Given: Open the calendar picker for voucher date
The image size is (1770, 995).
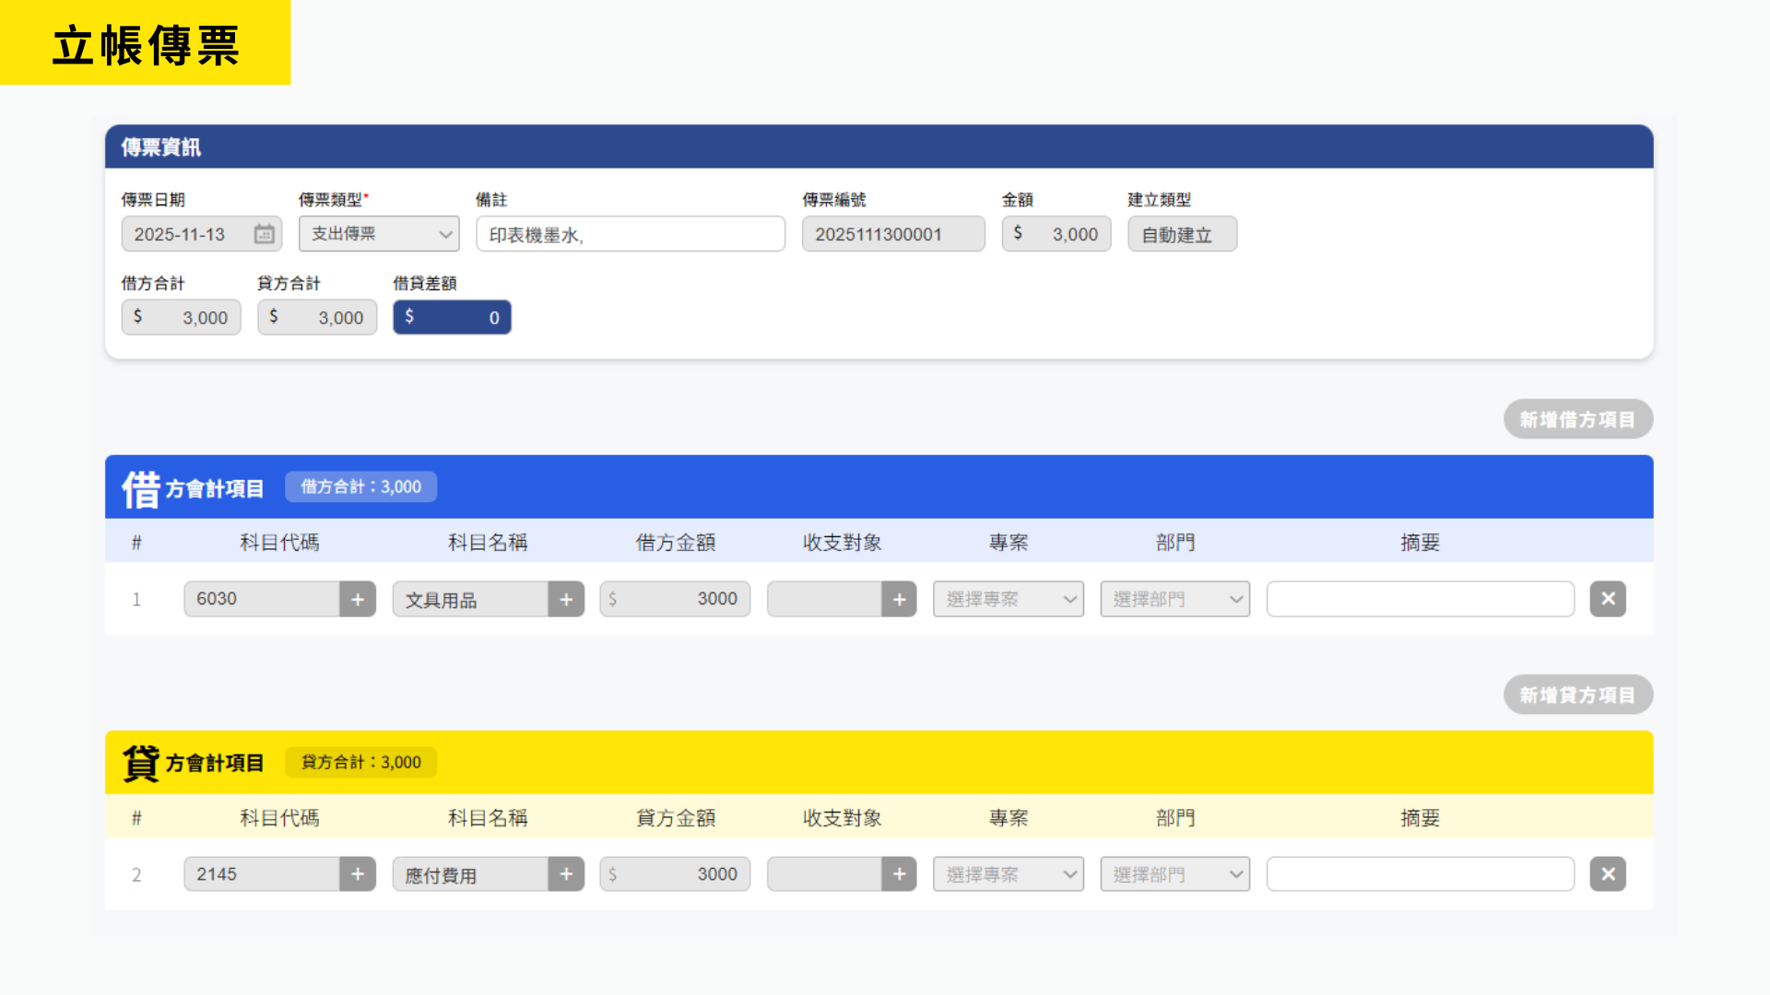Looking at the screenshot, I should coord(264,234).
